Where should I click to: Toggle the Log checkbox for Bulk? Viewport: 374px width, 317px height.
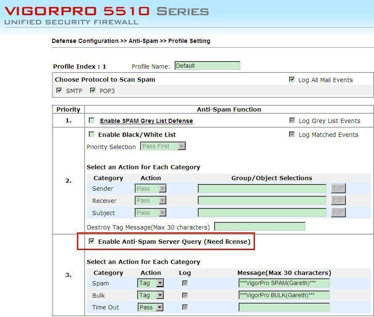pyautogui.click(x=185, y=295)
